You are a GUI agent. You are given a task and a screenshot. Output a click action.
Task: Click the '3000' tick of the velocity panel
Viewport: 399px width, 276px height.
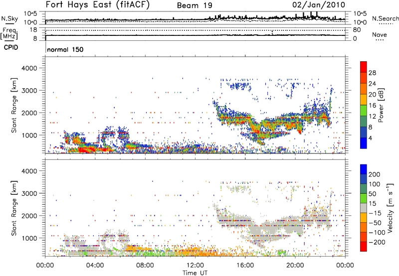(29, 193)
